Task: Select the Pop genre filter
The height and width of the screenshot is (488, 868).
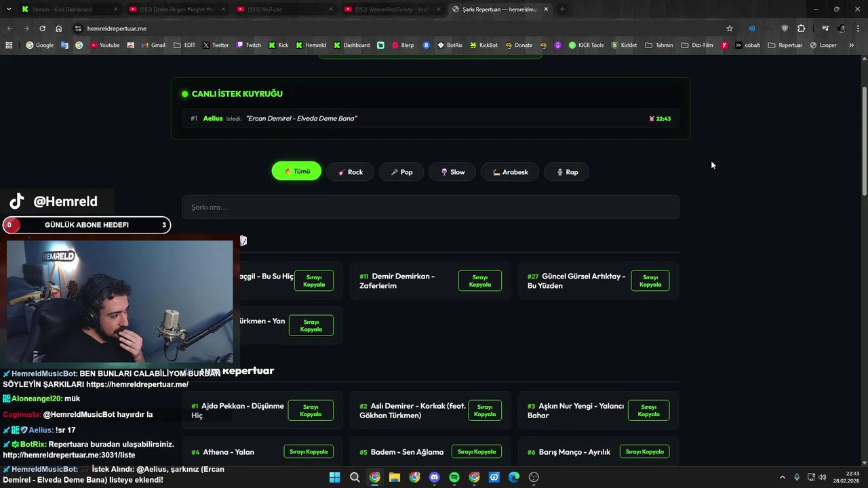Action: [401, 172]
